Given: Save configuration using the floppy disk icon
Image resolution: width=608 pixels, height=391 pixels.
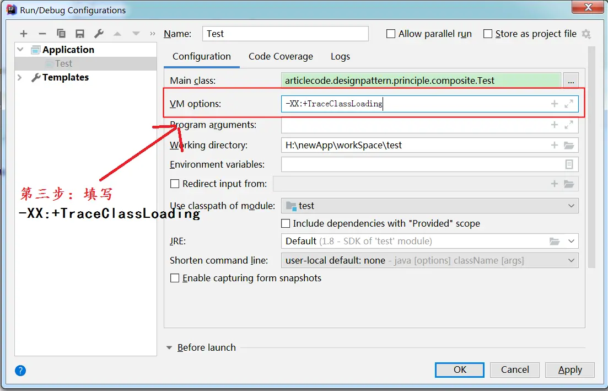Looking at the screenshot, I should pyautogui.click(x=80, y=34).
